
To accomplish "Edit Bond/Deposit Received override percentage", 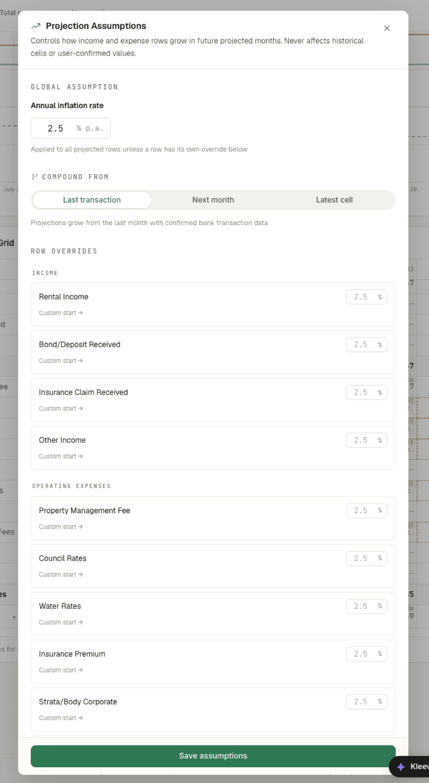I will click(x=367, y=345).
